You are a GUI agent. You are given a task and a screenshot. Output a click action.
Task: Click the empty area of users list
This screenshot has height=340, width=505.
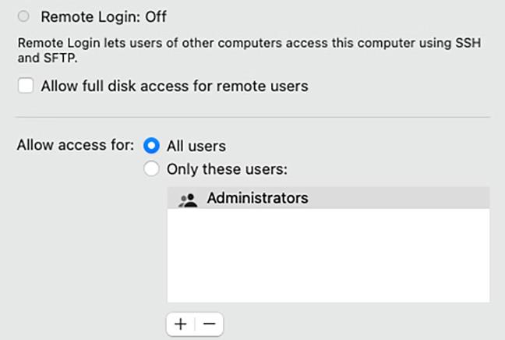click(327, 257)
